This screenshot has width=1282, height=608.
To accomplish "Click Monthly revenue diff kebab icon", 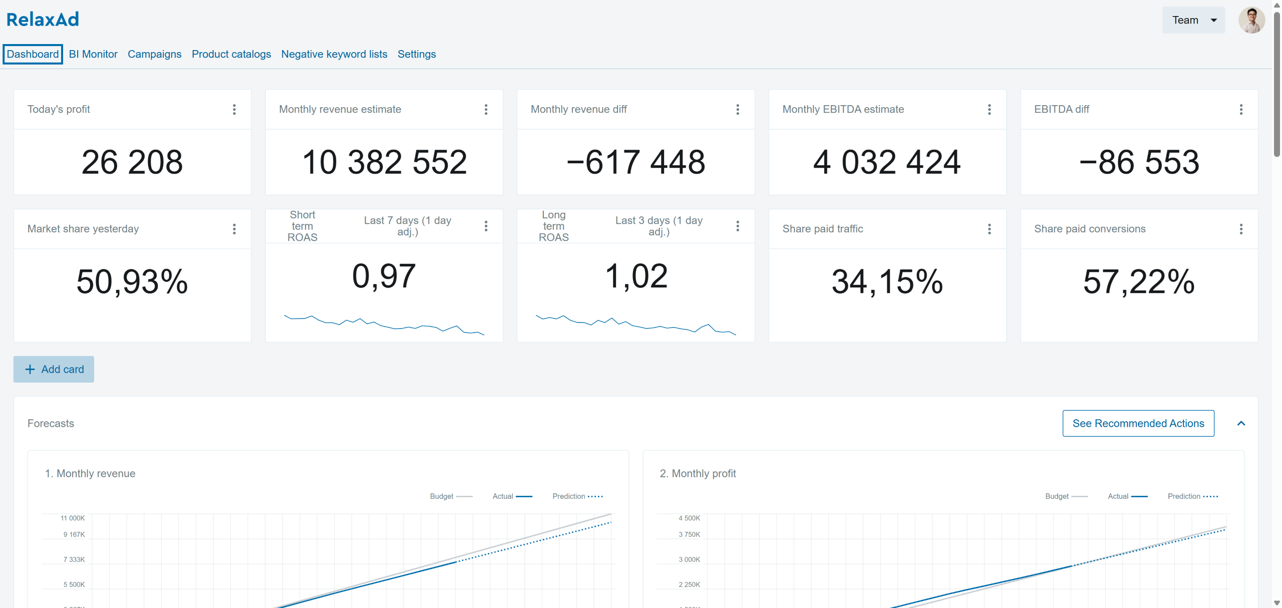I will pyautogui.click(x=738, y=110).
